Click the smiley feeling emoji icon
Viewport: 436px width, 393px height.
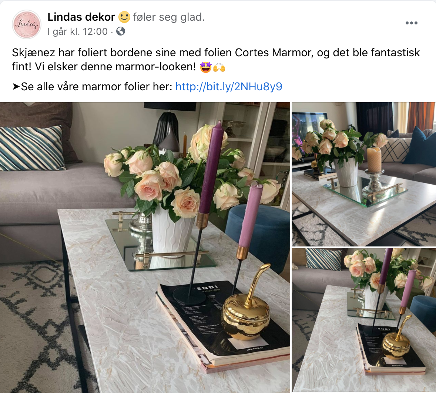124,17
